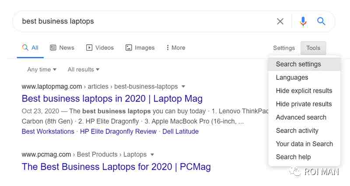Expand the laptopmag.com result options arrow

183,86
